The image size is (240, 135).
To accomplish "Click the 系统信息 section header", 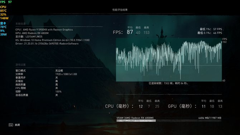I will [20, 24].
